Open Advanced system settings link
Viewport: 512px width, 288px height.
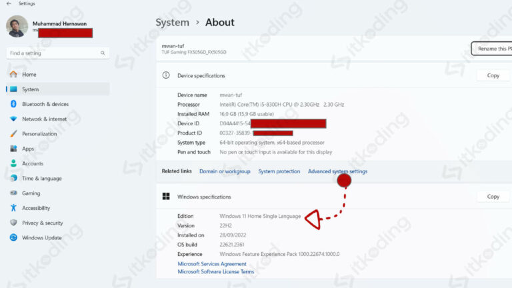(337, 171)
